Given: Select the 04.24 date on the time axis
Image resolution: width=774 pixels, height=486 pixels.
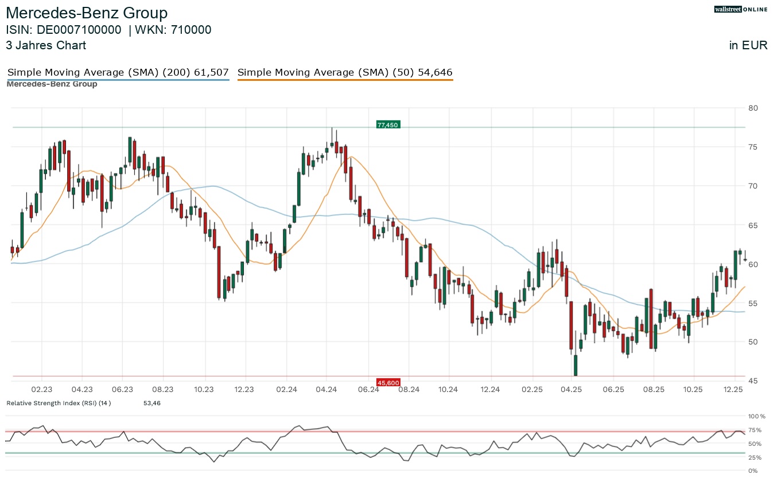Looking at the screenshot, I should click(x=326, y=390).
